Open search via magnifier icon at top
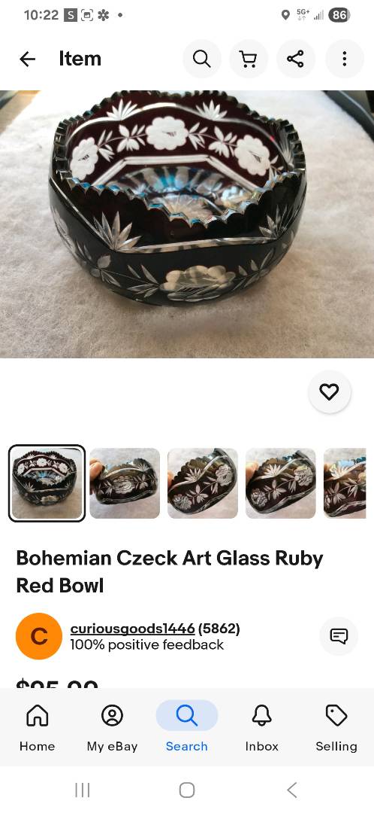Viewport: 374px width, 813px height. pos(202,59)
